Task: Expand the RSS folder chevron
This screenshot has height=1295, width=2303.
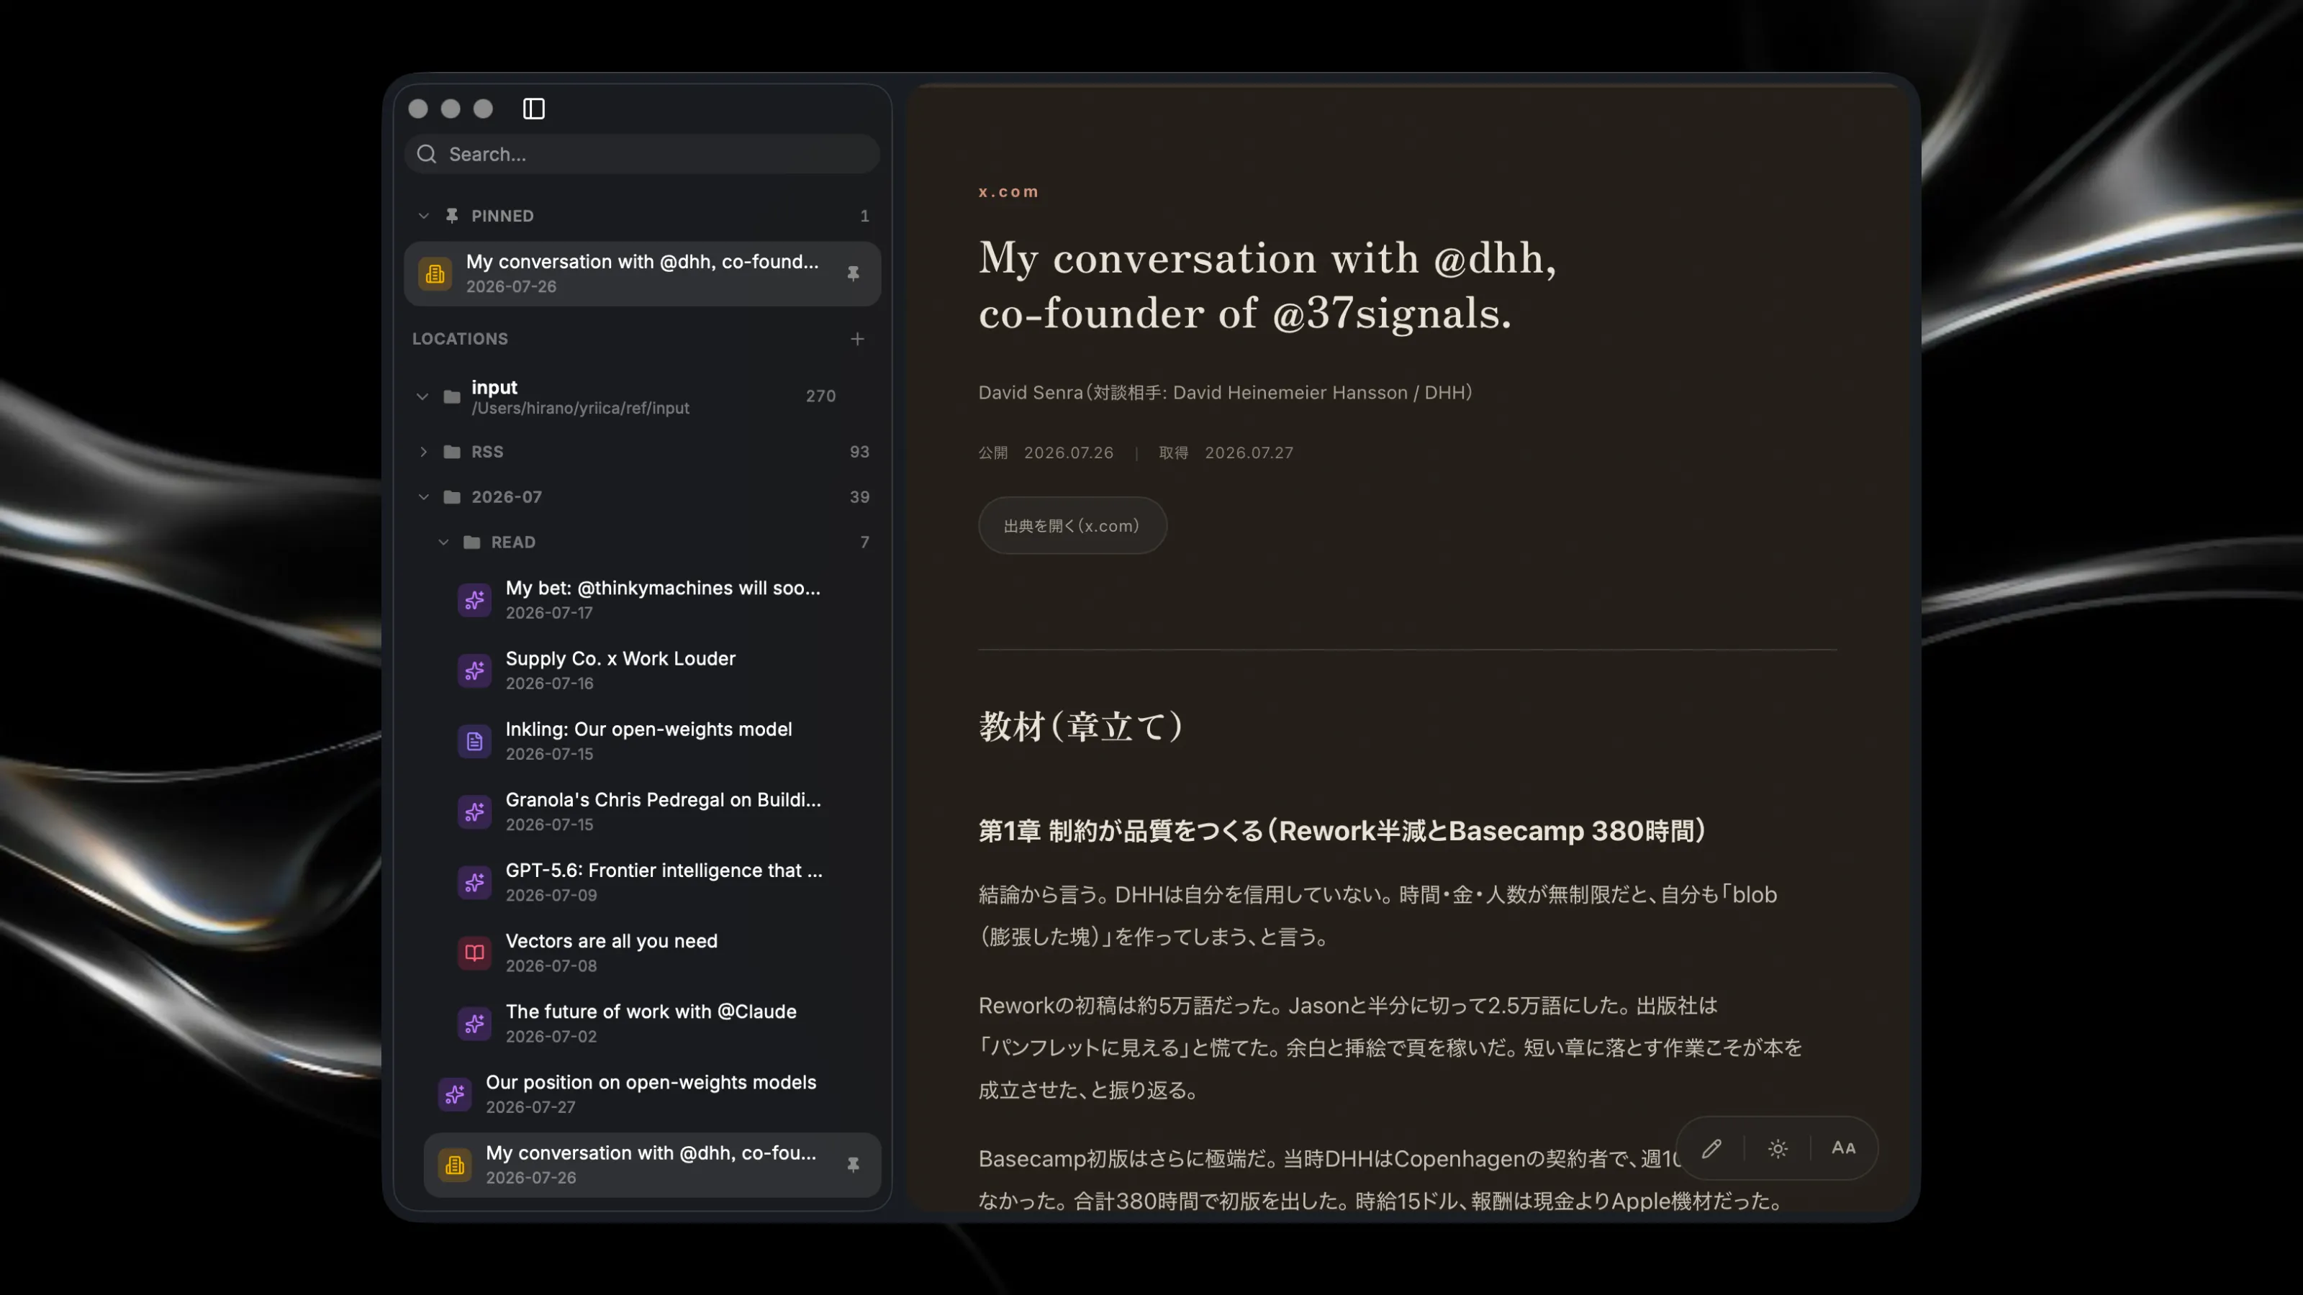Action: pyautogui.click(x=424, y=451)
